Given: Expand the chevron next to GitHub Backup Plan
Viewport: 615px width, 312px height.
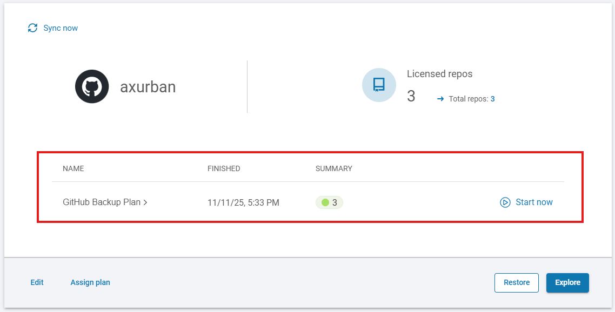Looking at the screenshot, I should [x=145, y=202].
